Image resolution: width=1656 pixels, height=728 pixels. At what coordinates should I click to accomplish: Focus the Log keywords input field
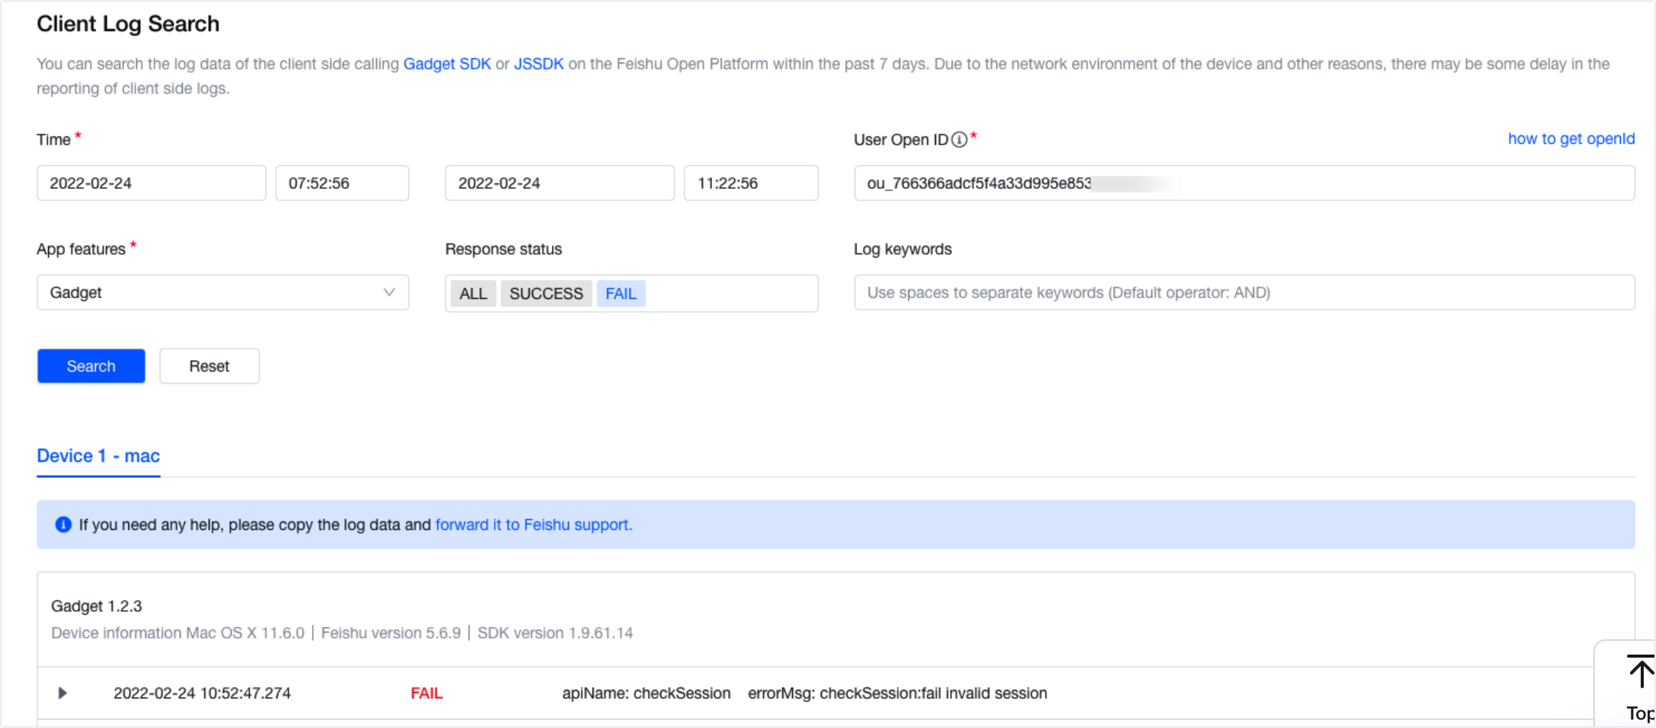click(1245, 293)
